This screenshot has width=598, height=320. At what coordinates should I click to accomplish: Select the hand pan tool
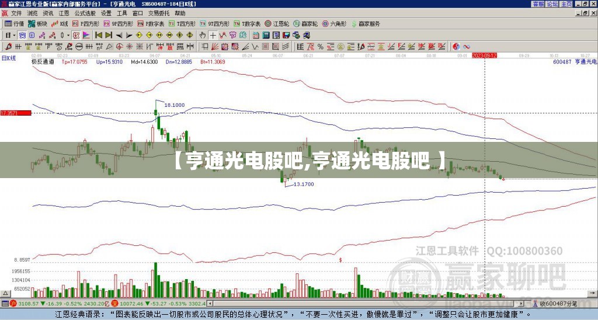(203, 36)
